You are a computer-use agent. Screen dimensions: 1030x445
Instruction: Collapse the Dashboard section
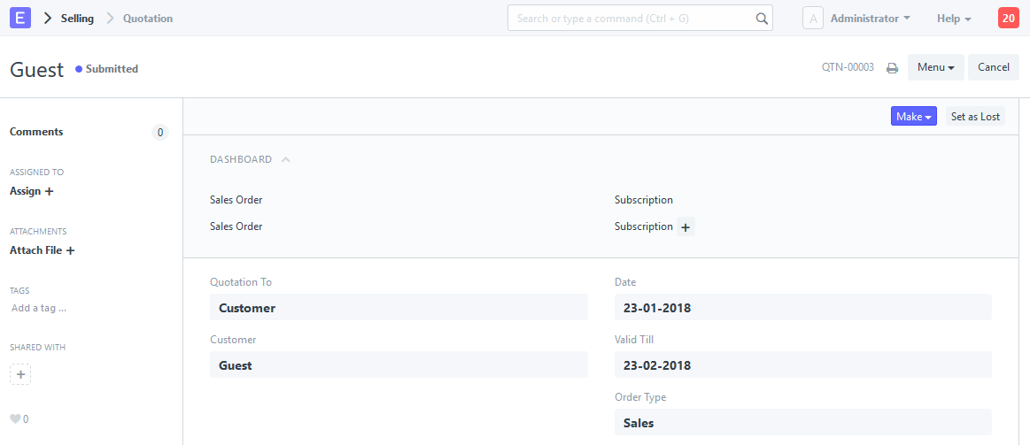285,160
